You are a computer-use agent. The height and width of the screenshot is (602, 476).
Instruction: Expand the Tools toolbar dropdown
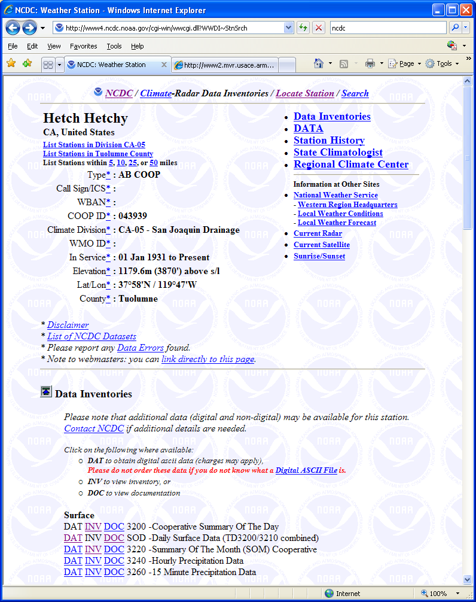pos(457,63)
